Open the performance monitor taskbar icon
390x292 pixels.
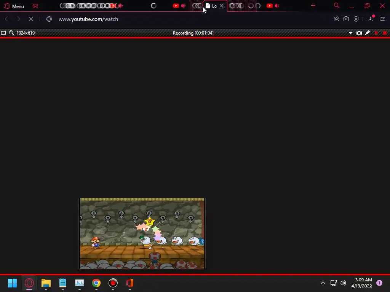pyautogui.click(x=80, y=283)
